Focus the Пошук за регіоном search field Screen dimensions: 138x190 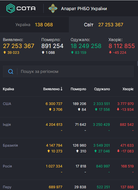[68, 71]
